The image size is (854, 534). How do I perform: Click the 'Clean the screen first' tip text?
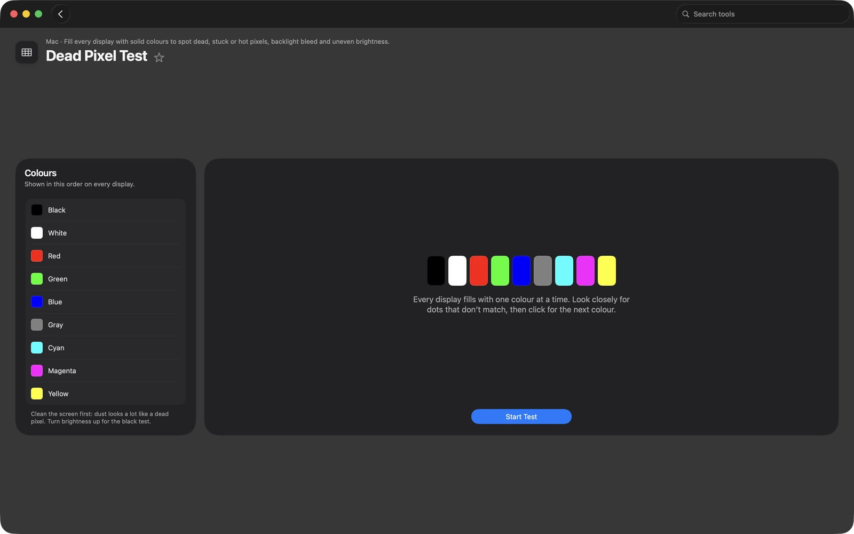point(100,418)
